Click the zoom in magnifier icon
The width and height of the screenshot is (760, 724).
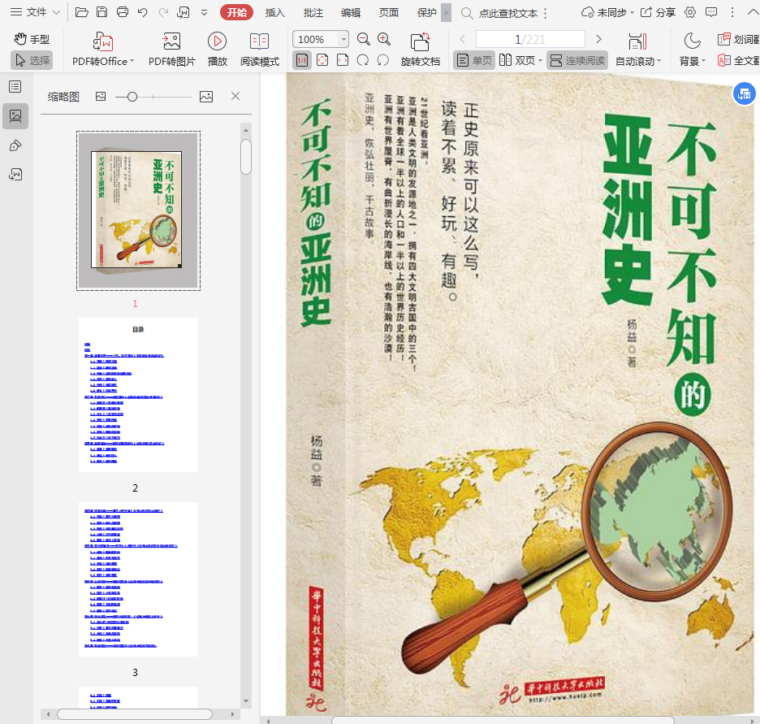(384, 39)
